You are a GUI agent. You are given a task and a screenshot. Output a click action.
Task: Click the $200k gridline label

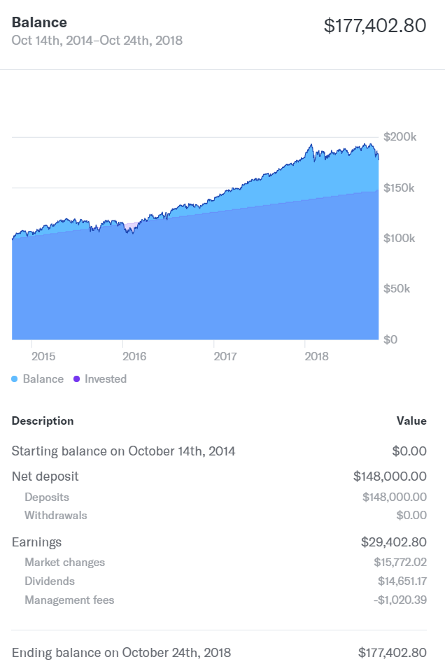pos(400,137)
